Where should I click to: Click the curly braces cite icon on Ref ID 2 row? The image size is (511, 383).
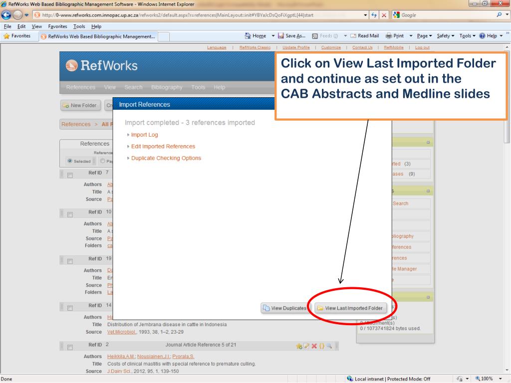coord(322,346)
